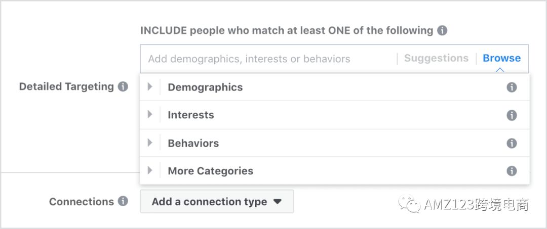Image resolution: width=547 pixels, height=229 pixels.
Task: Show info for Behaviors category
Action: (512, 143)
